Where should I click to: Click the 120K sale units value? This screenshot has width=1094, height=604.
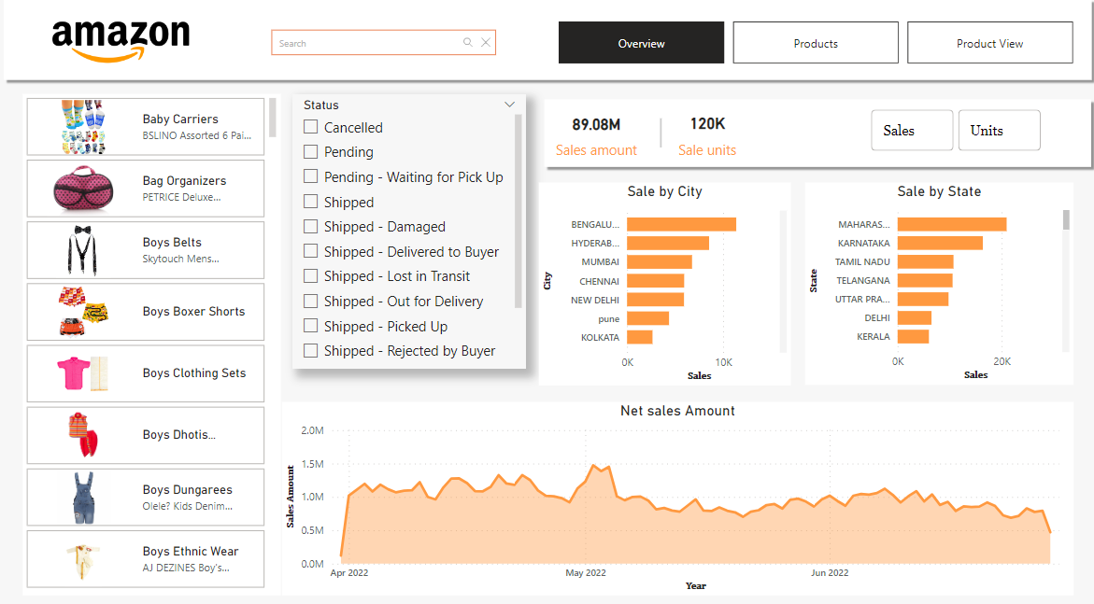(707, 124)
